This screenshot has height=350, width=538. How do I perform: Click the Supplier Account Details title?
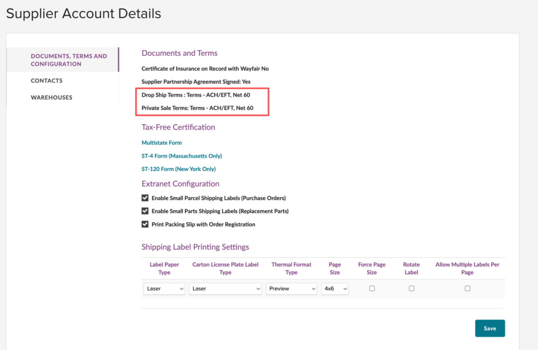point(84,14)
